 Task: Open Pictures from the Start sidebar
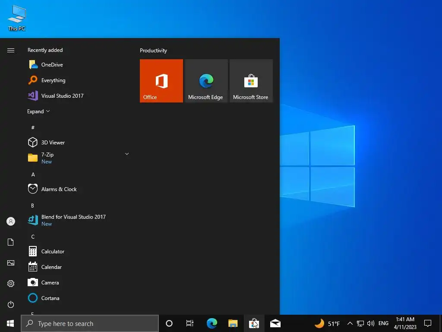11,263
